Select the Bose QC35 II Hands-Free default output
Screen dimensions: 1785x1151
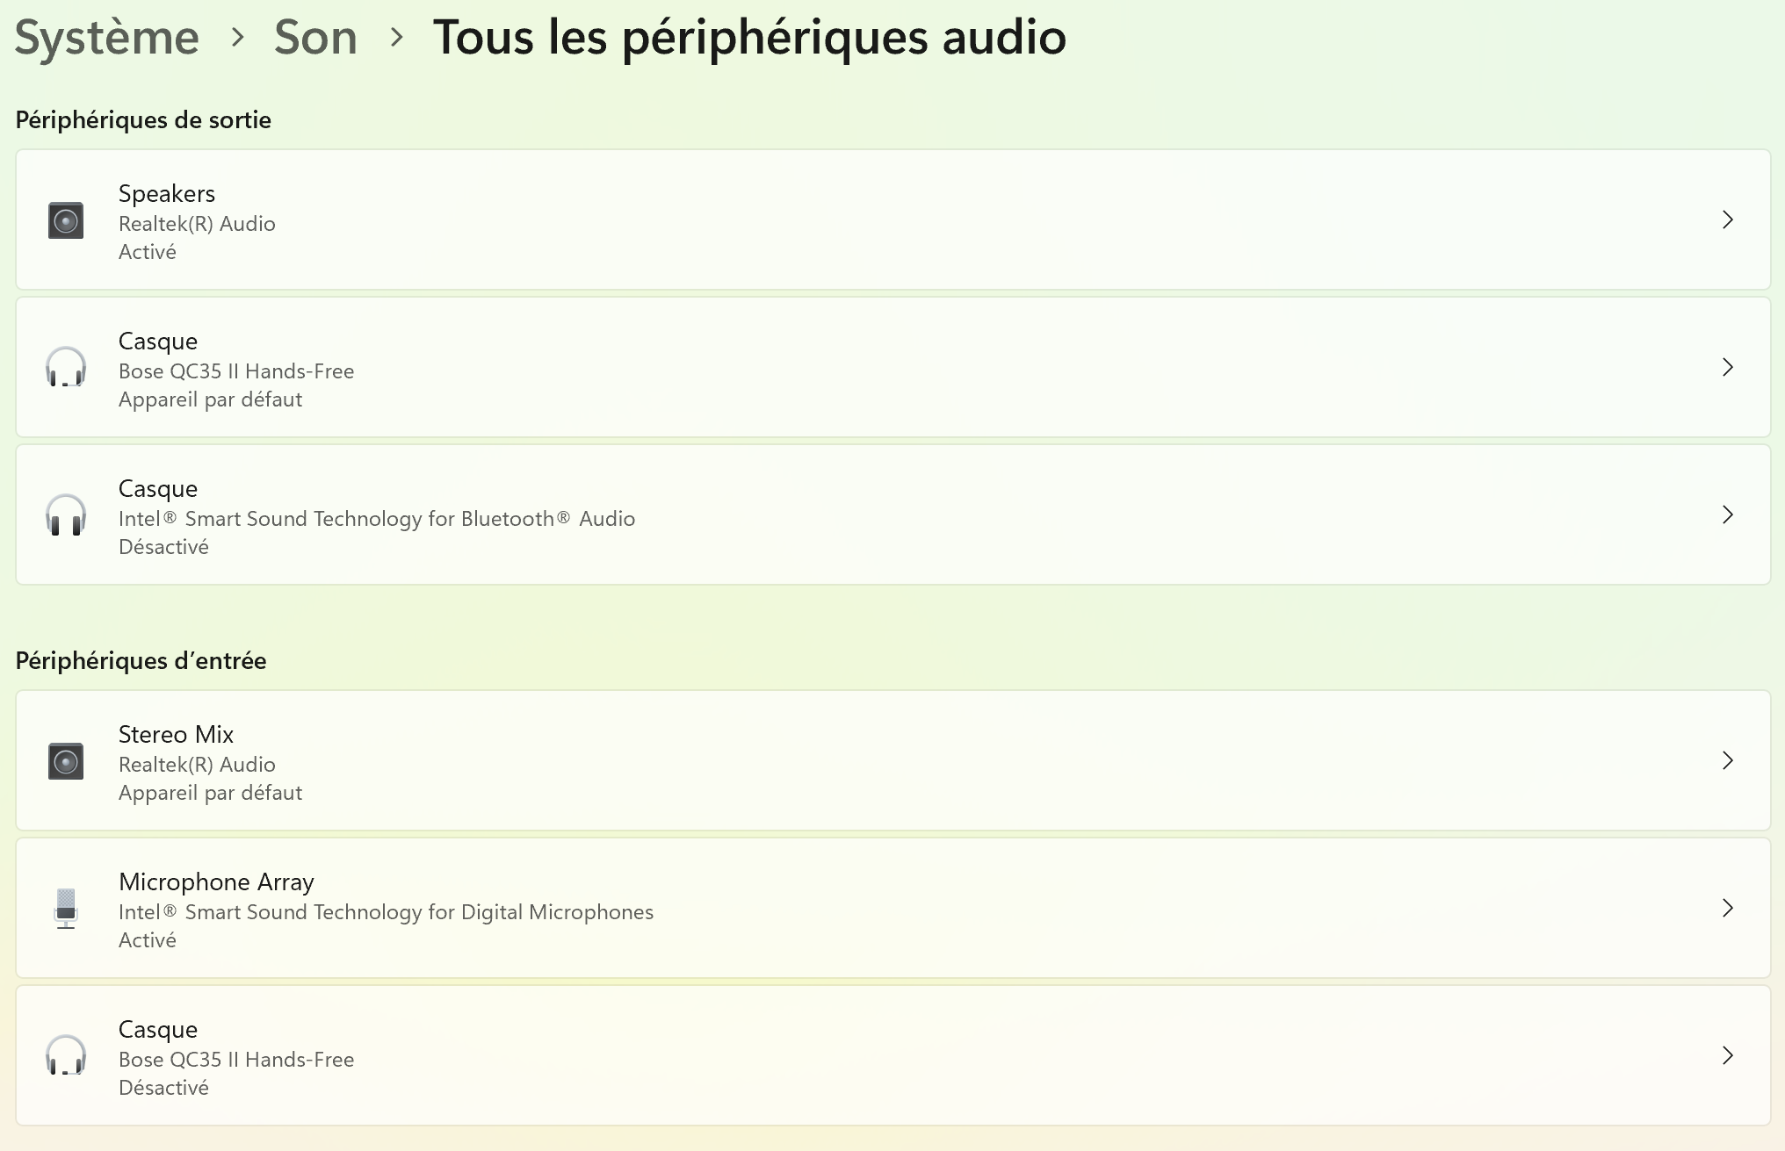coord(892,367)
